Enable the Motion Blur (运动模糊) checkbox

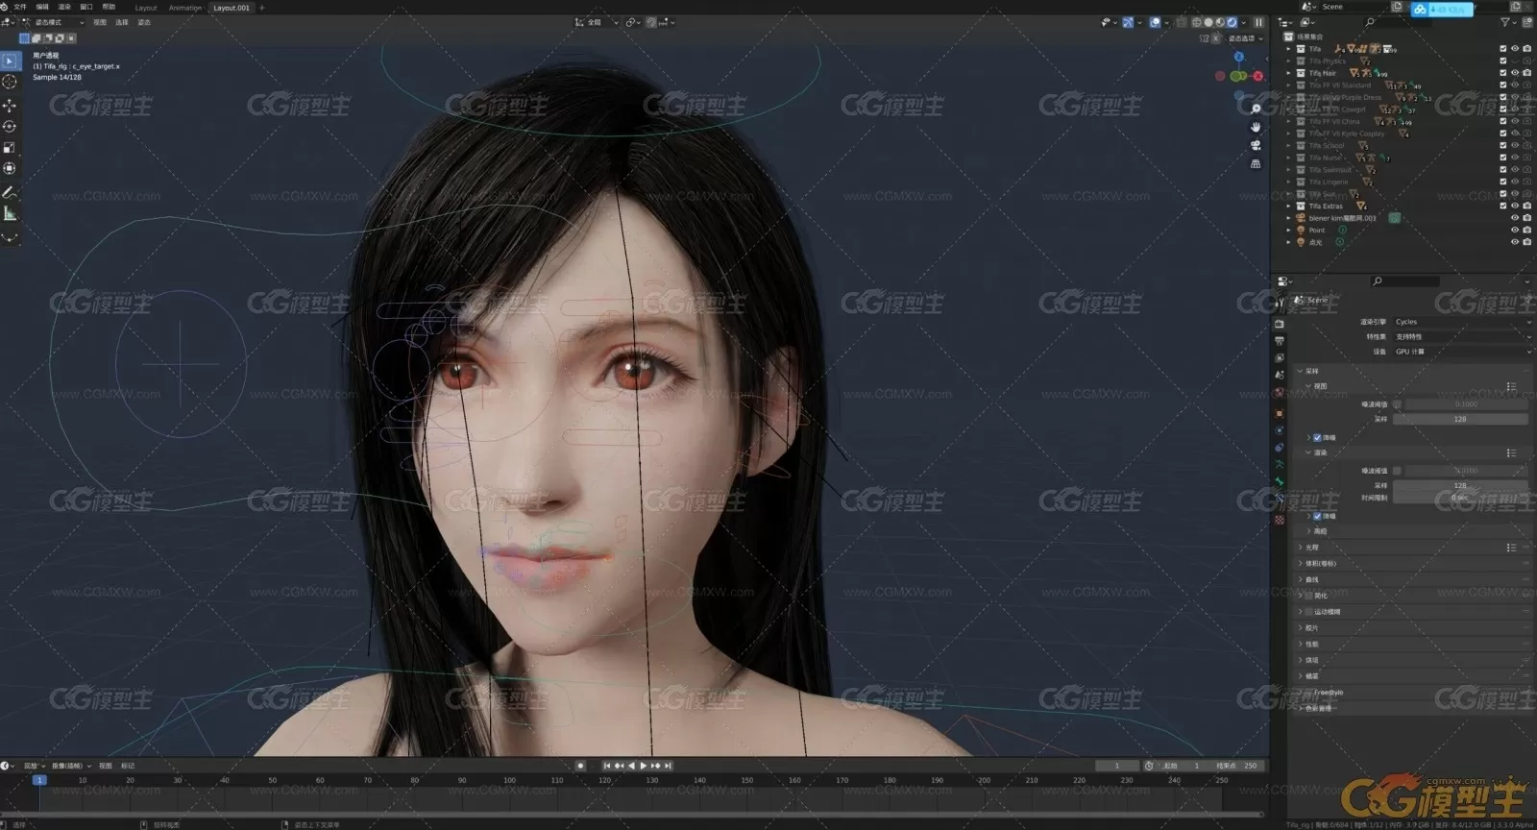point(1308,612)
